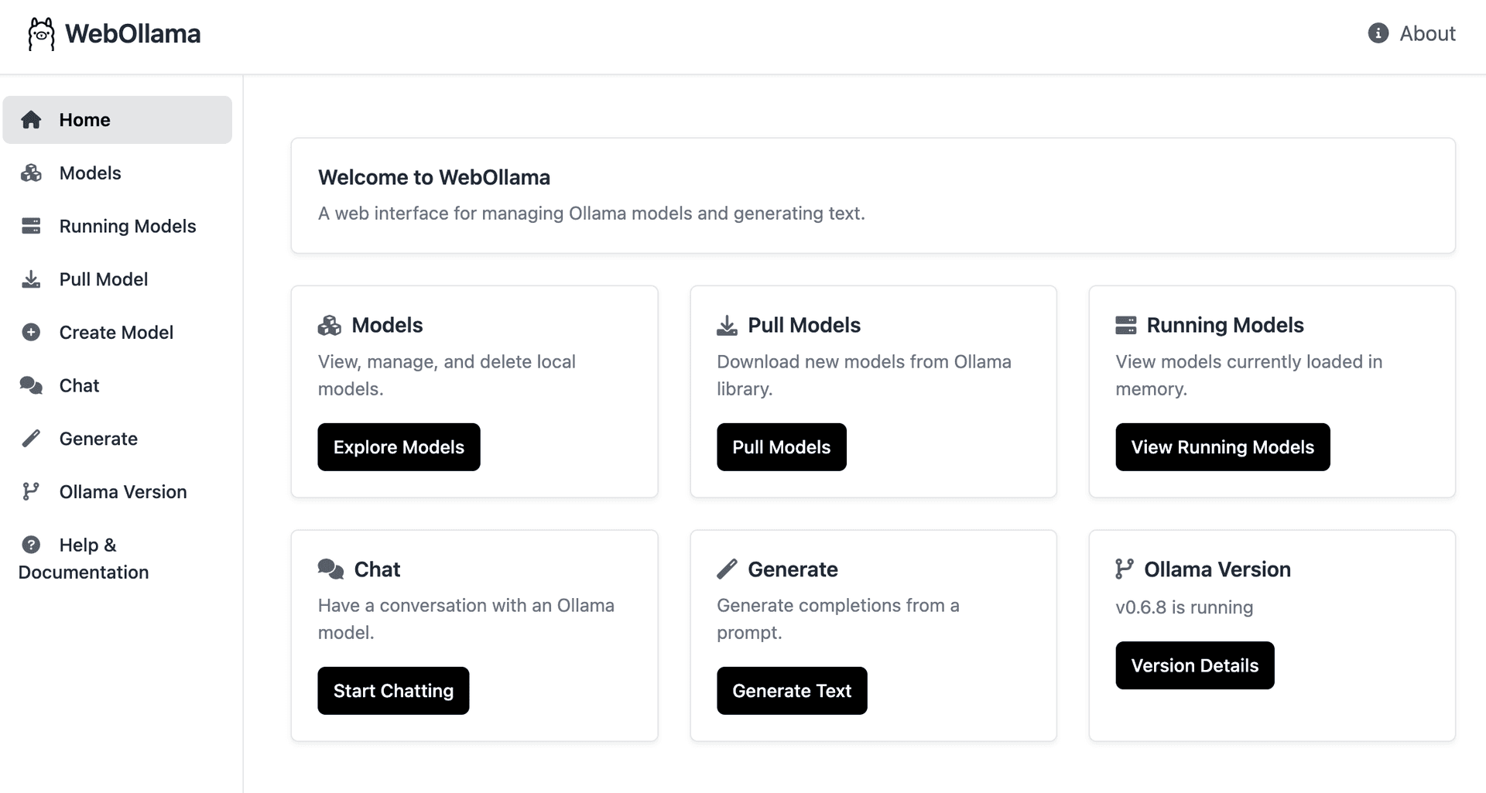The width and height of the screenshot is (1486, 793).
Task: Click the "A web interface for managing Ollama models" description
Action: click(591, 214)
